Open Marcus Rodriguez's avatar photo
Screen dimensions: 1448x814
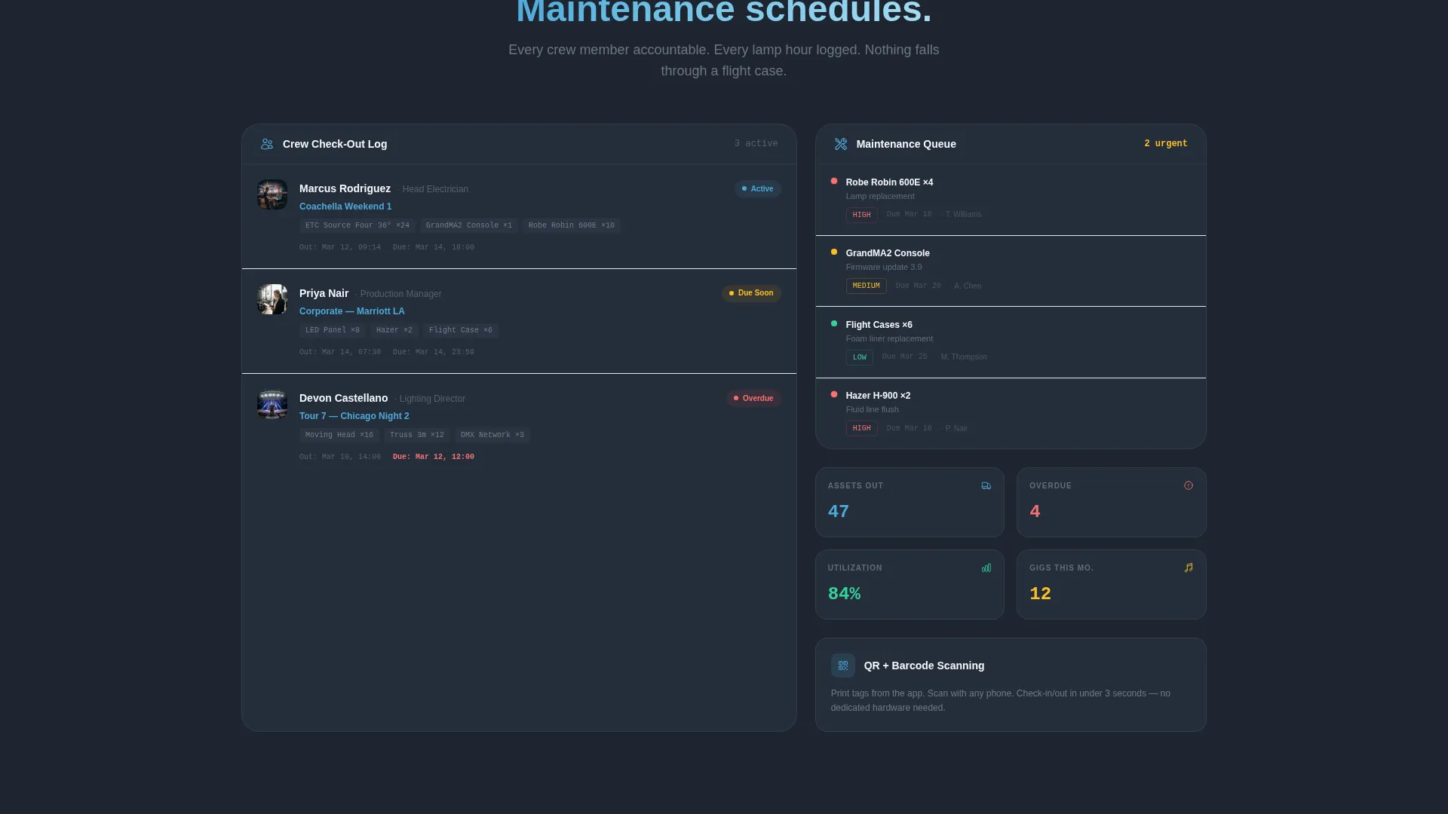(x=272, y=194)
